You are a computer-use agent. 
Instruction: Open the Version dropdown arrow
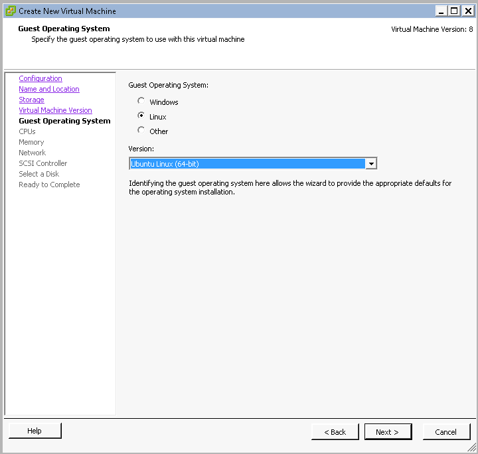click(x=371, y=164)
